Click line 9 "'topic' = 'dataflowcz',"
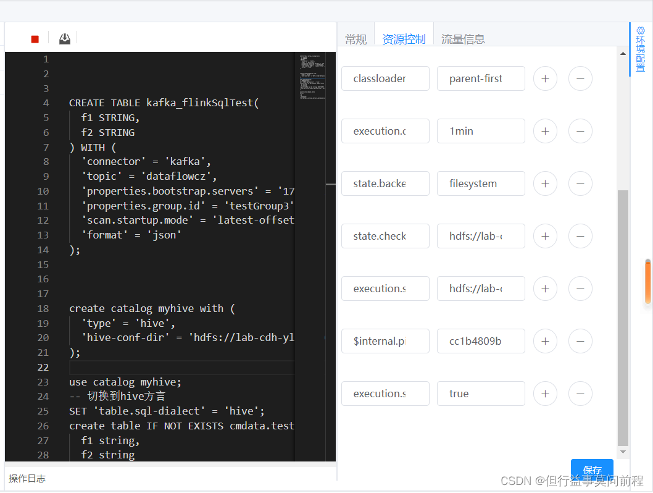653x493 pixels. 149,176
